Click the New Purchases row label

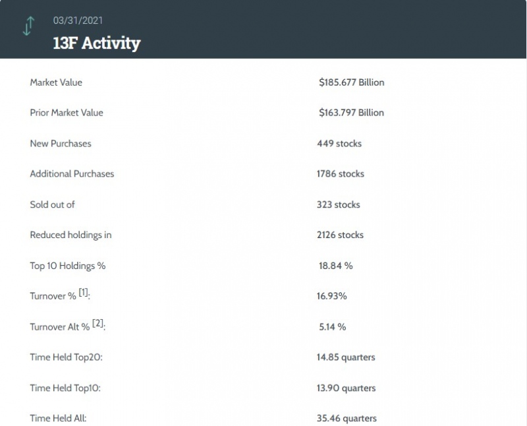pyautogui.click(x=61, y=143)
